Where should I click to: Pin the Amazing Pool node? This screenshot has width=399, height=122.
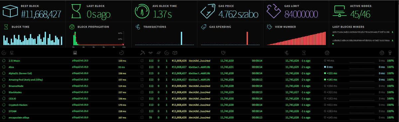(x=4, y=80)
